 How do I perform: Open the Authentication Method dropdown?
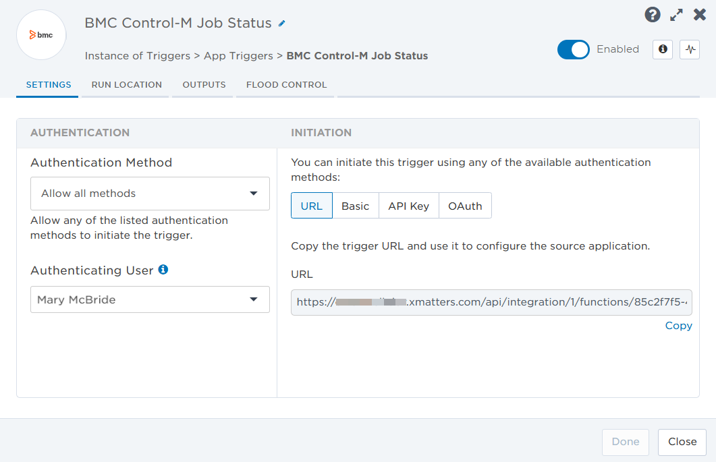(x=150, y=194)
